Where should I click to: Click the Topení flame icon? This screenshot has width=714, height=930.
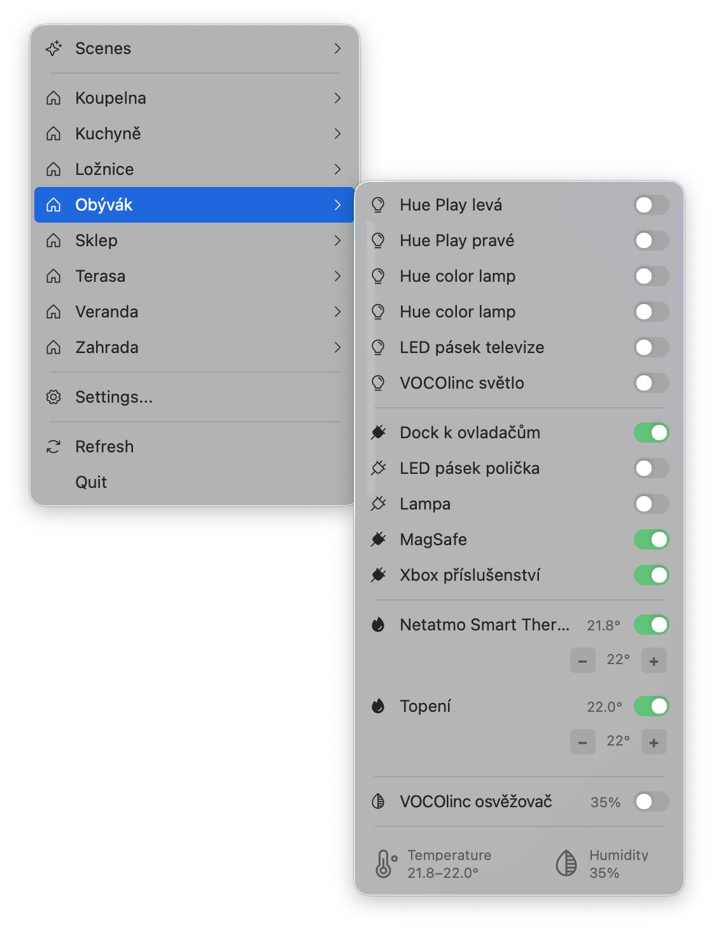tap(378, 706)
